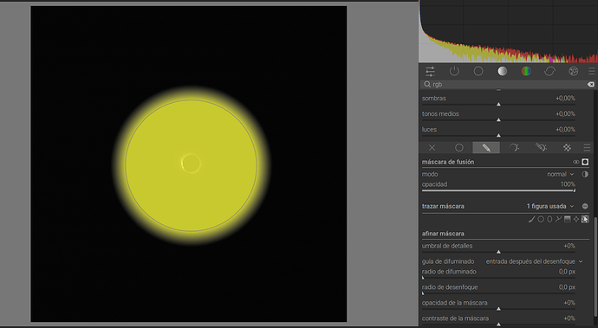
Task: Toggle blend order half-circle icon
Action: point(585,174)
